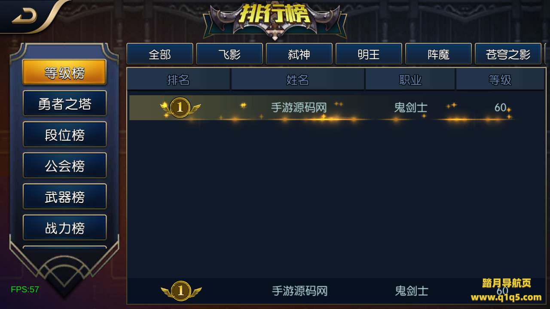Screen dimensions: 550x309
Task: Filter ranking by 苍穹之影 class
Action: tap(508, 54)
